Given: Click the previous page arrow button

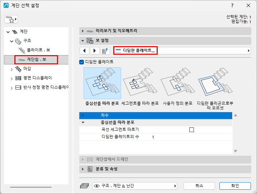Looking at the screenshot, I should [84, 50].
